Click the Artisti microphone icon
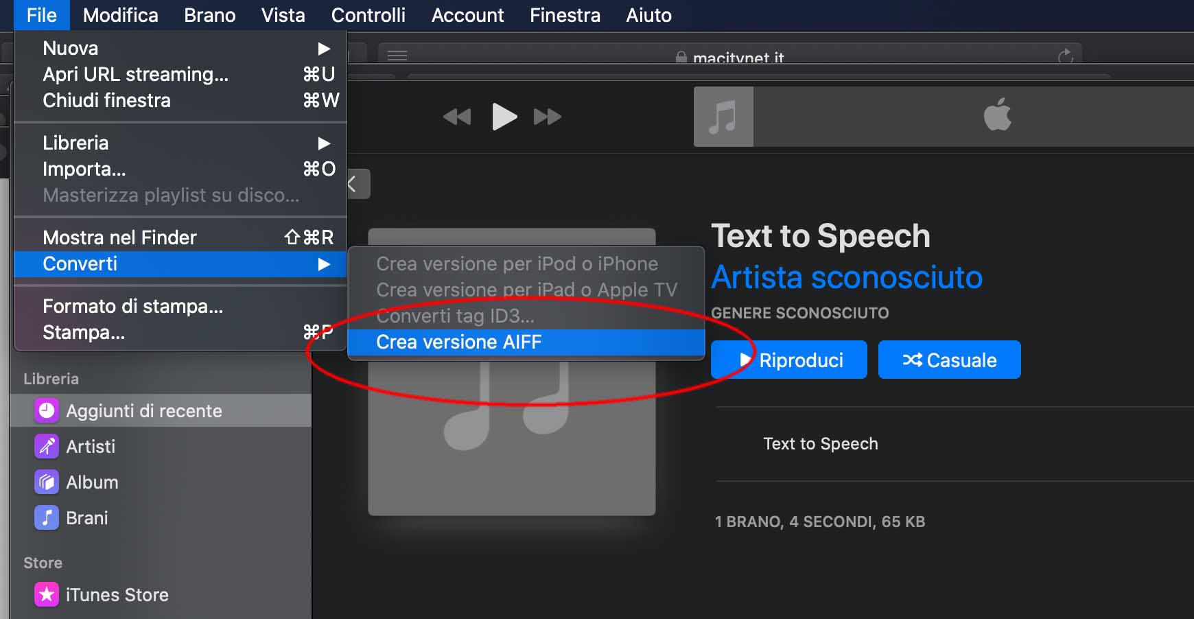1194x619 pixels. 47,446
